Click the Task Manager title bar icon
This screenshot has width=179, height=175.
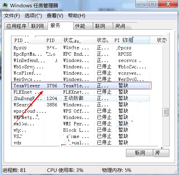(x=5, y=5)
